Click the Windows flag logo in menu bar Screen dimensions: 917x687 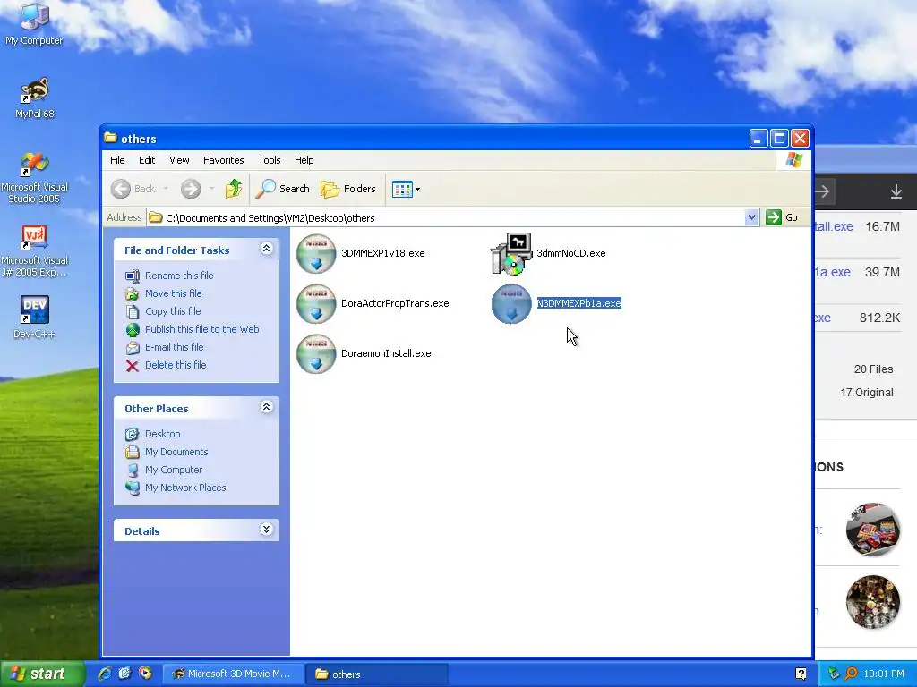793,160
